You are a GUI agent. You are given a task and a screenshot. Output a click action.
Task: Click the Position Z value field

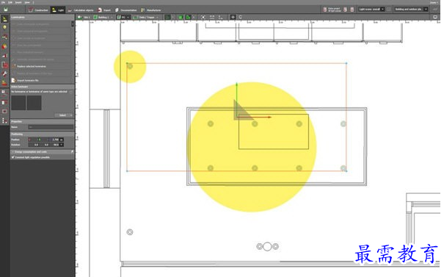[54, 140]
